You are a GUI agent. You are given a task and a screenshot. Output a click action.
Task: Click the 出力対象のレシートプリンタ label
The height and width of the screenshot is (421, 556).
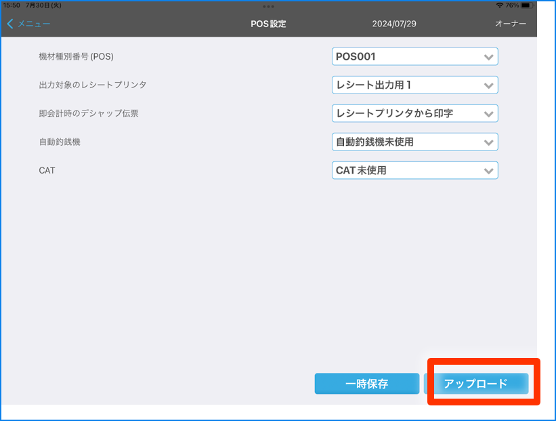click(x=93, y=85)
